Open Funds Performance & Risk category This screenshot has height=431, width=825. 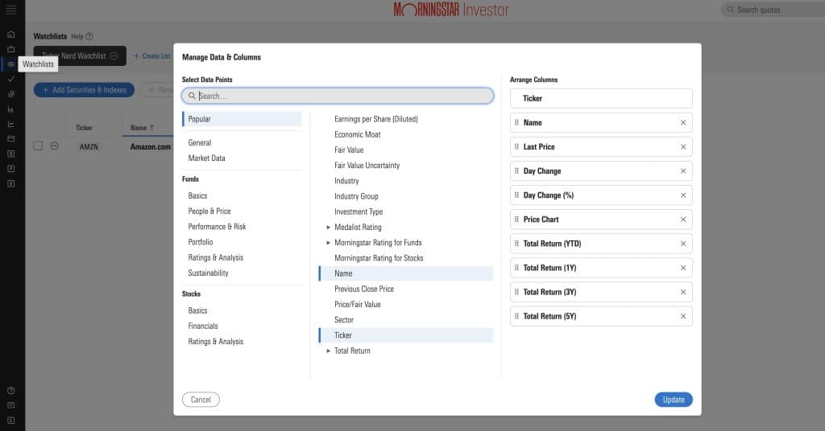pos(217,227)
